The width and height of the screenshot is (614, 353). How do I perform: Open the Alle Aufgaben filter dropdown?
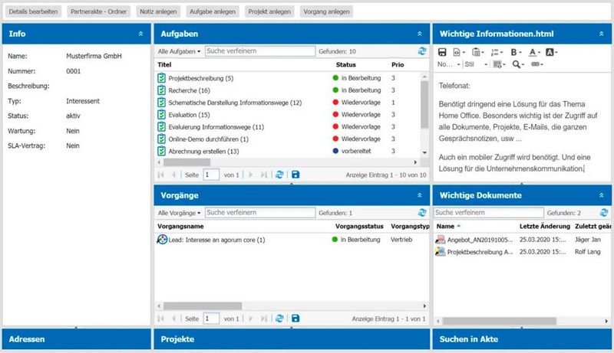[179, 51]
